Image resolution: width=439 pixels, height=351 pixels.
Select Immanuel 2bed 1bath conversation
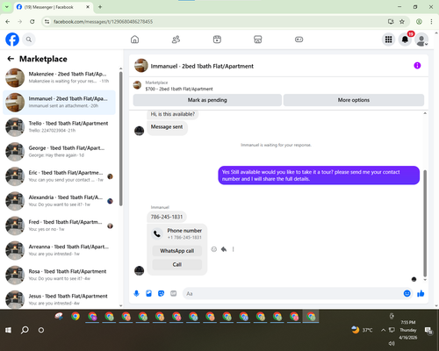click(x=59, y=103)
